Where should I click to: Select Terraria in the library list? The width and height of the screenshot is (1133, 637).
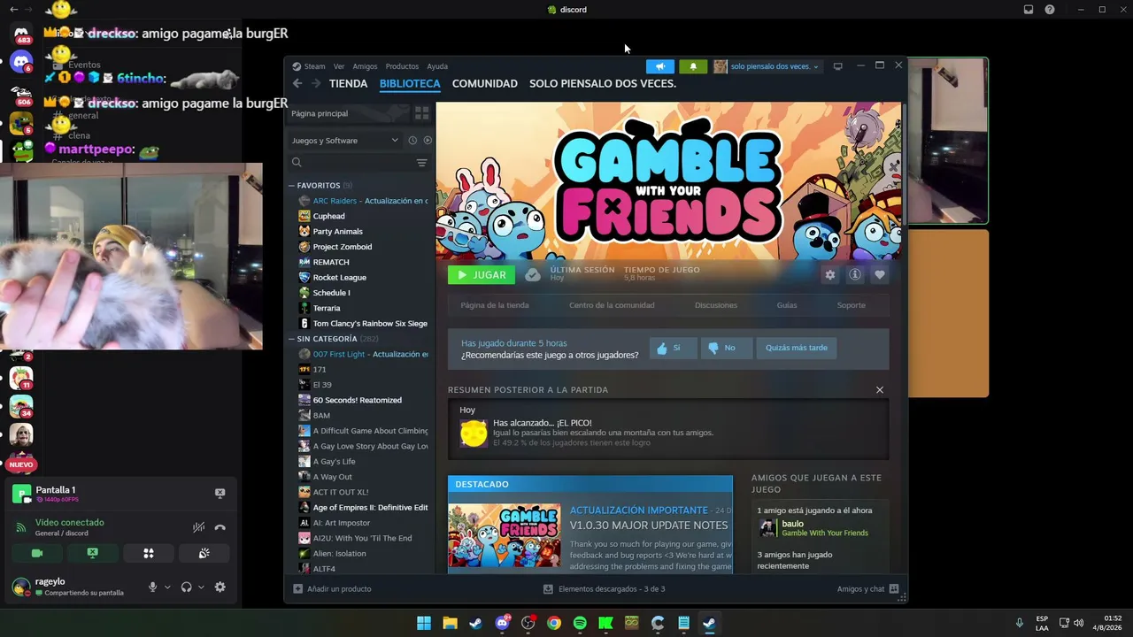[x=327, y=308]
